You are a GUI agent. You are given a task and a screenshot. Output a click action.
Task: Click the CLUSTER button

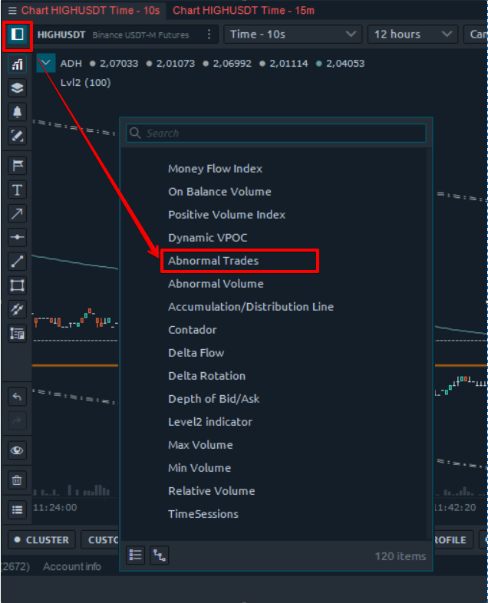pyautogui.click(x=41, y=540)
